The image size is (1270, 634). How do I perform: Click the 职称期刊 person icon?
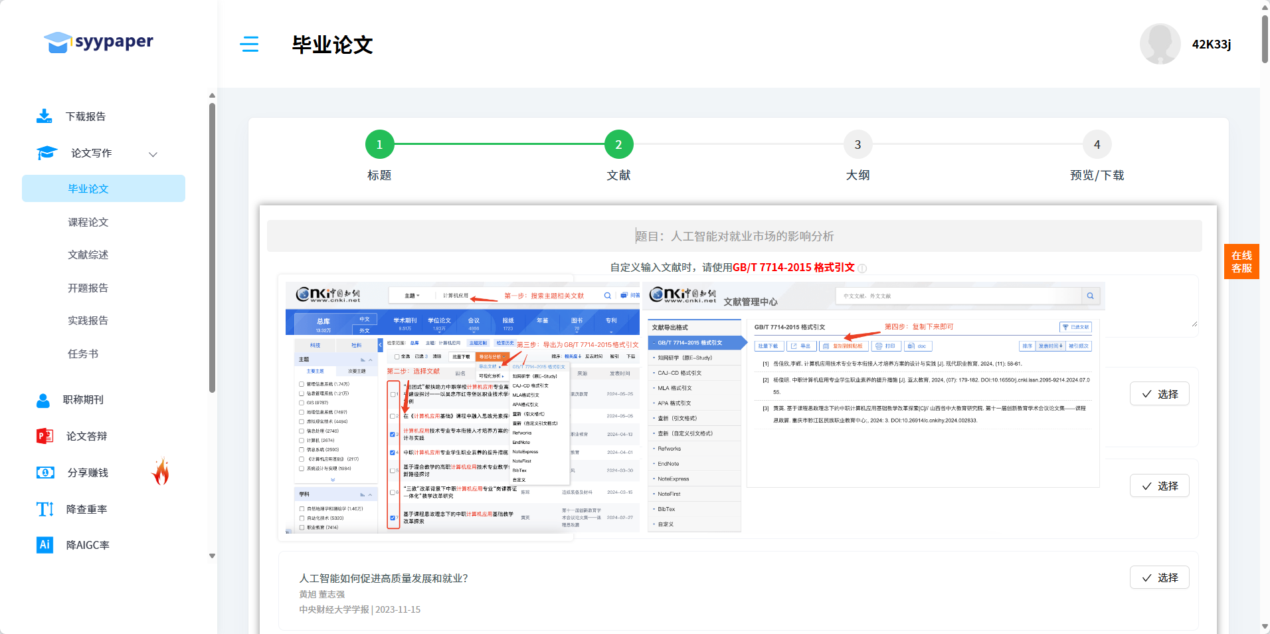click(x=43, y=400)
